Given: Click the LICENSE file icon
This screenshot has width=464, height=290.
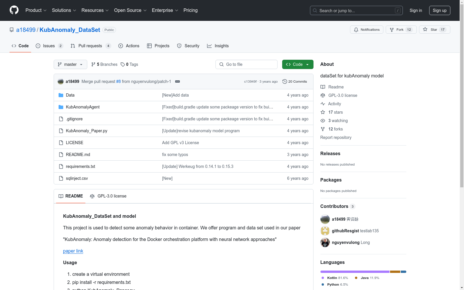Looking at the screenshot, I should pyautogui.click(x=61, y=143).
